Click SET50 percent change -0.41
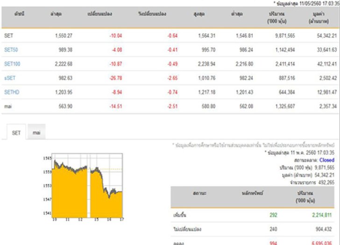This screenshot has width=340, height=245. coord(172,50)
